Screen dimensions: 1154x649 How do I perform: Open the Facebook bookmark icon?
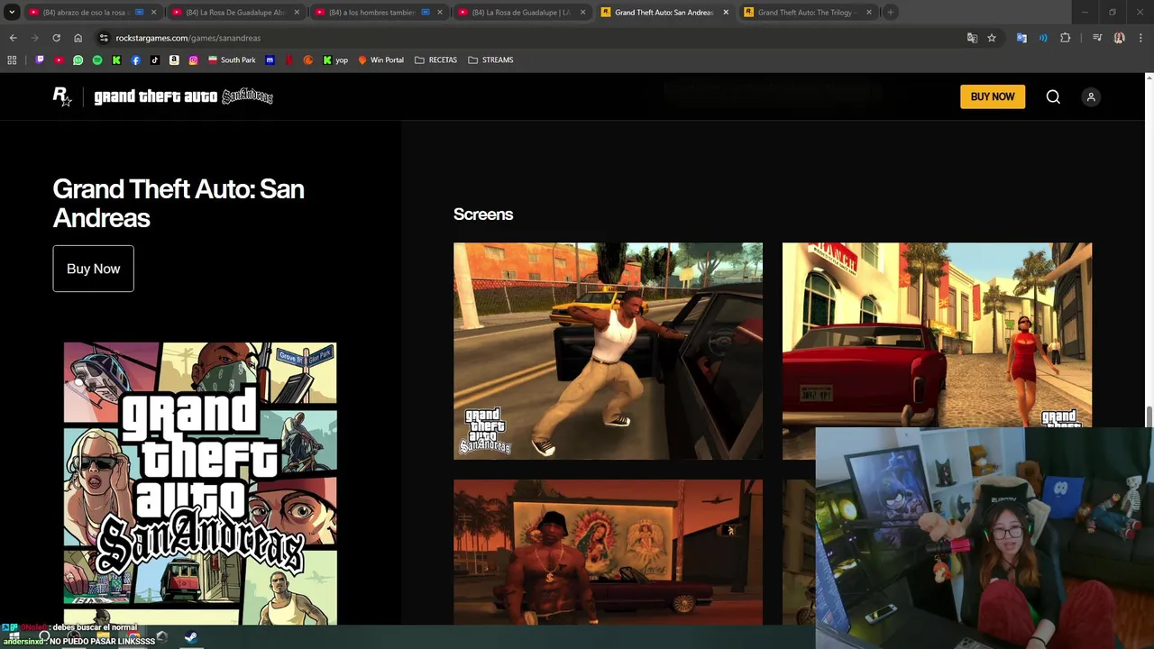[135, 60]
